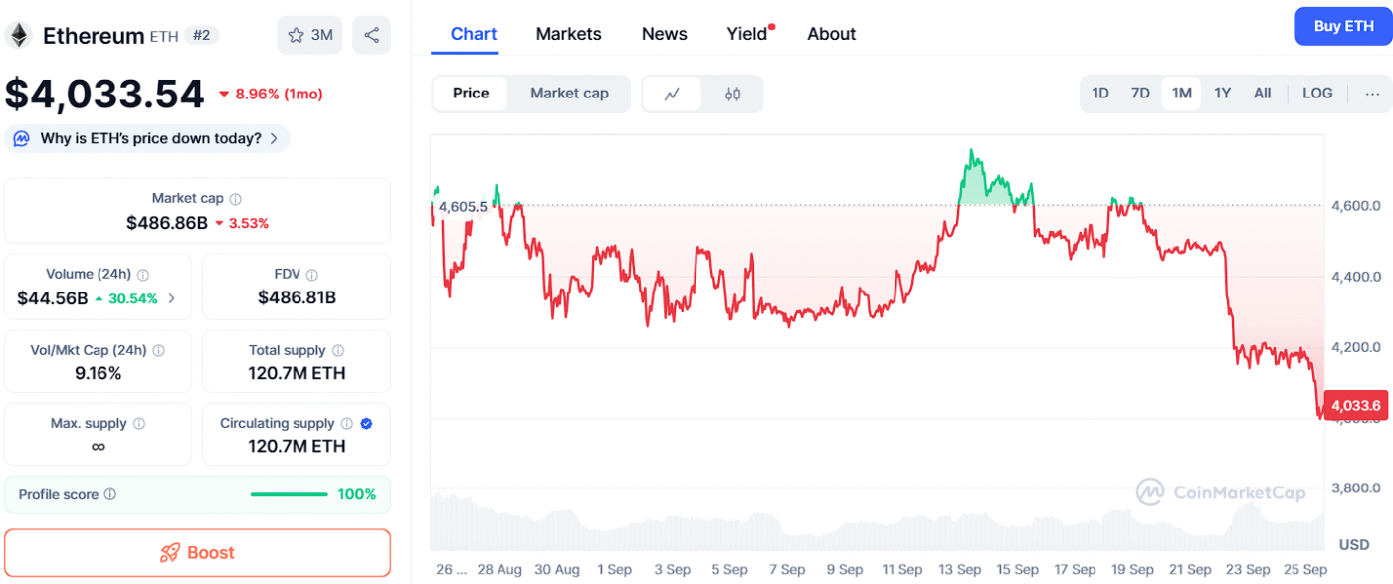The height and width of the screenshot is (584, 1393).
Task: Click the blue verified badge for circulating supply
Action: click(x=366, y=423)
